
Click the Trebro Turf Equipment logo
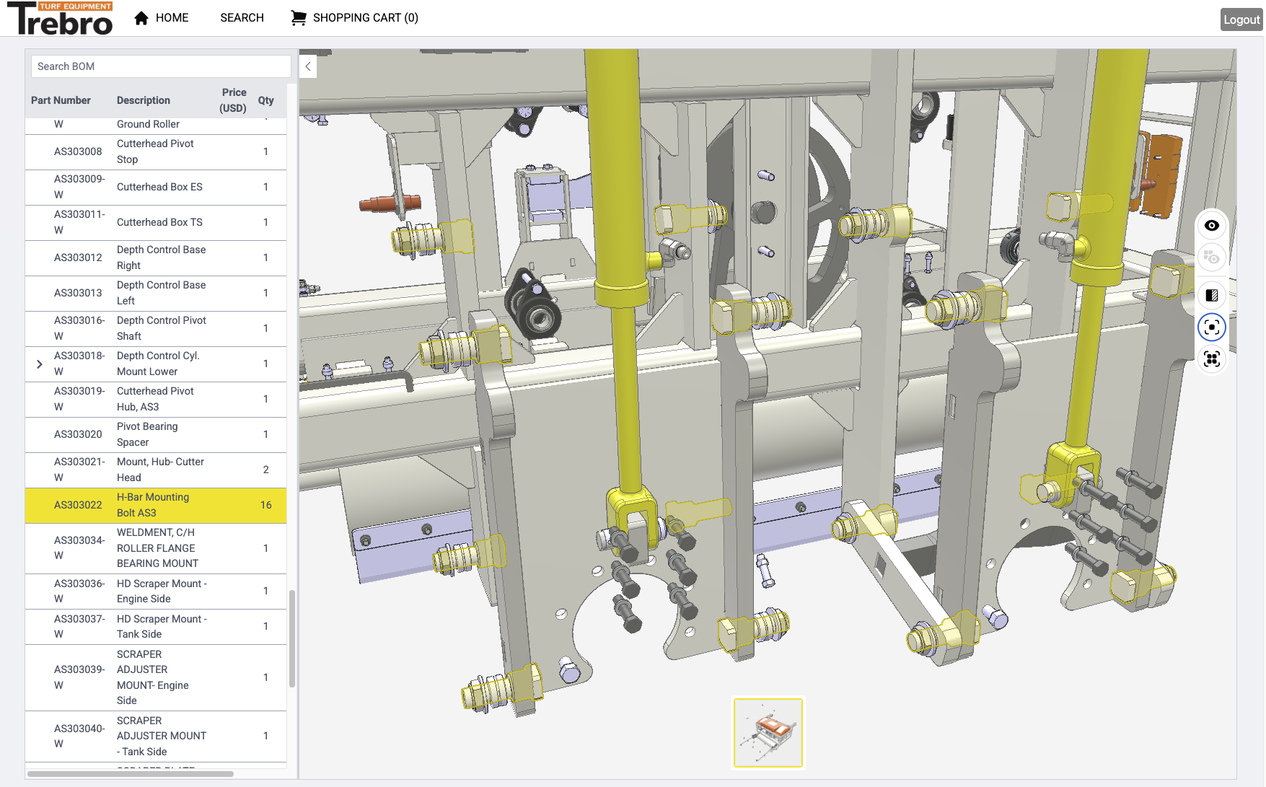[61, 19]
